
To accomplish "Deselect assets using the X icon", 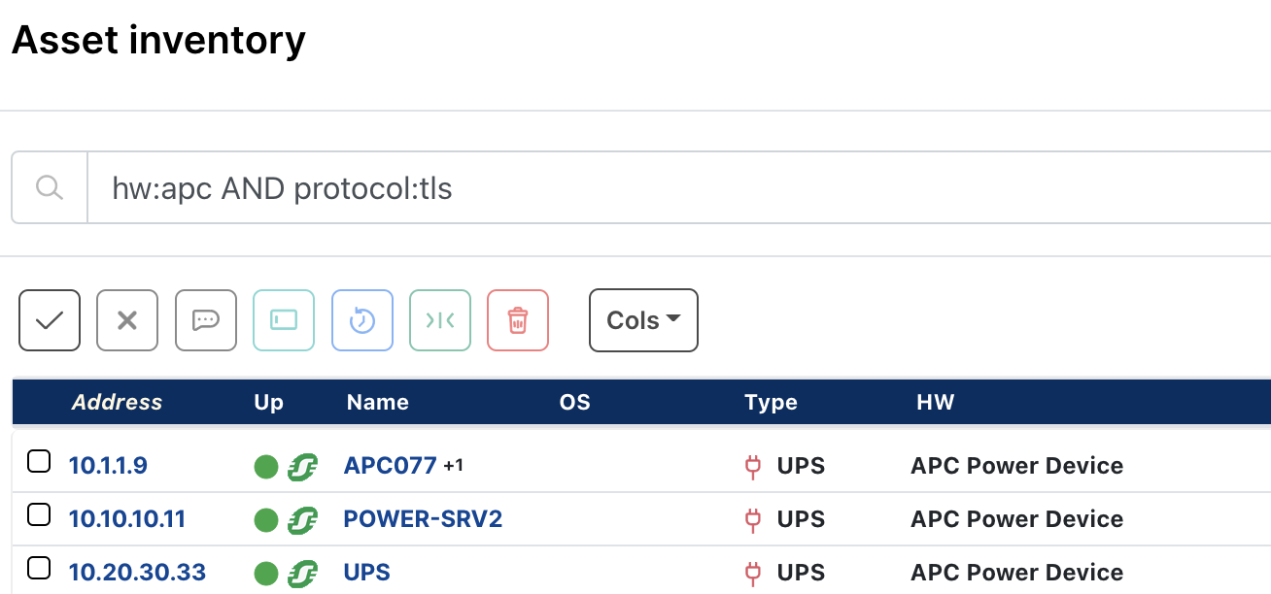I will coord(127,320).
